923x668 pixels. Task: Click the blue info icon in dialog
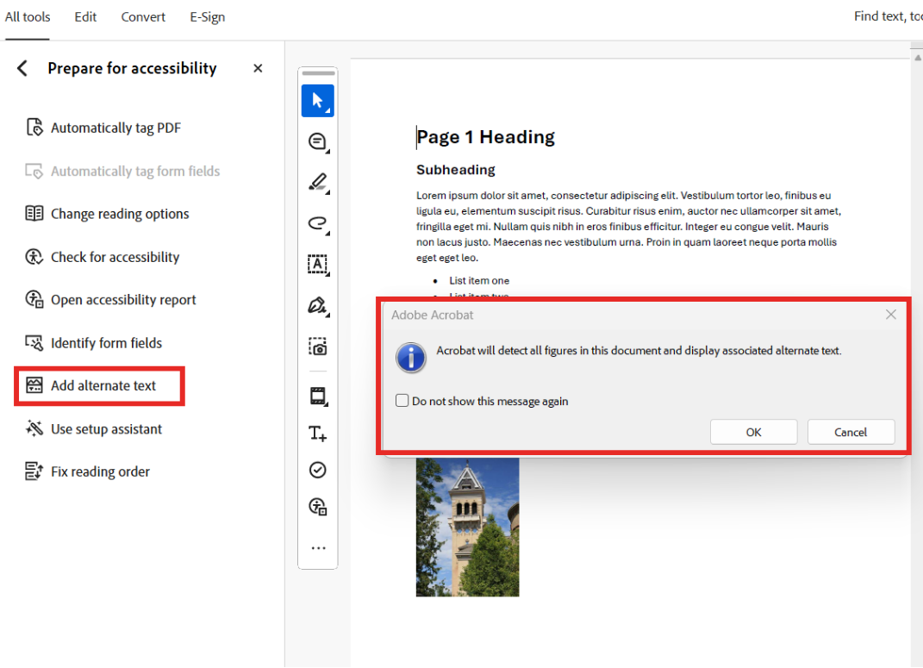coord(411,357)
